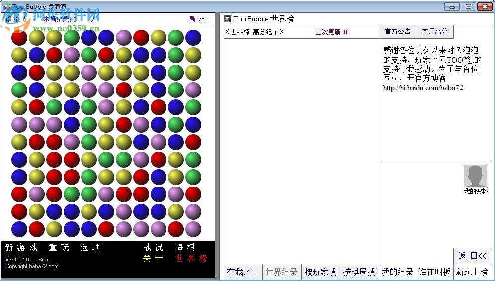Screen dimensions: 495x281
Task: Click the 《世界榜 高分纪录》 heading
Action: coord(254,32)
